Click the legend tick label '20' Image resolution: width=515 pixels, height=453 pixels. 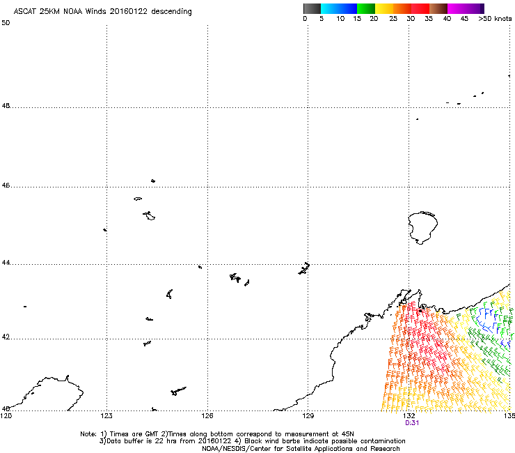click(374, 19)
